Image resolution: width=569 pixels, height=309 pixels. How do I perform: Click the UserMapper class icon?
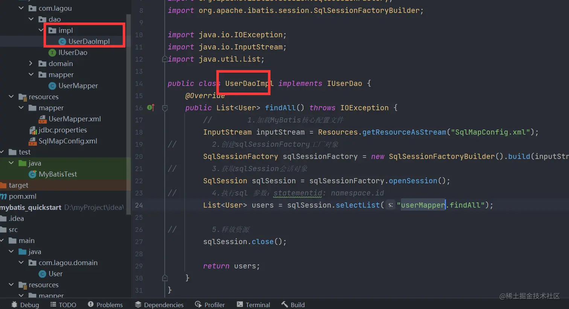coord(53,86)
